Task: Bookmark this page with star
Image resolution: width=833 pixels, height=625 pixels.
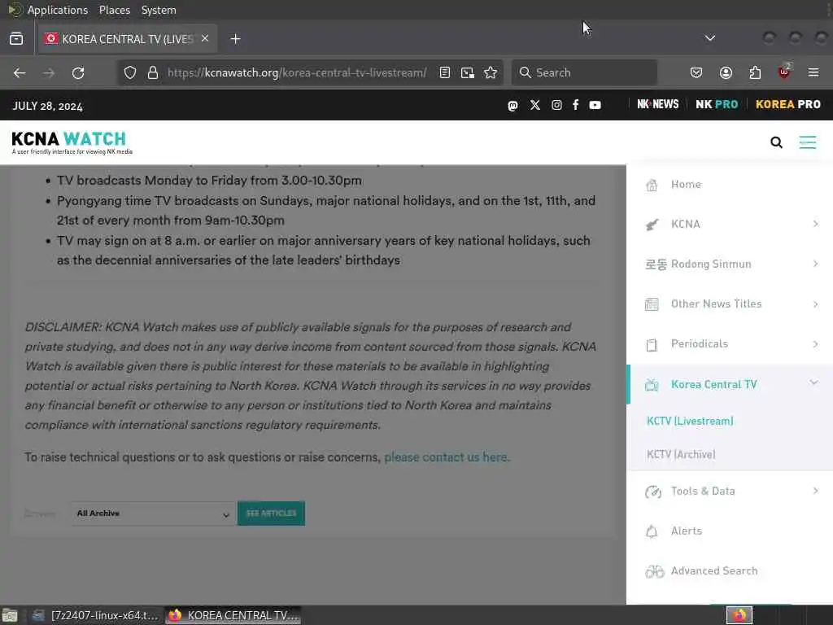Action: tap(491, 72)
